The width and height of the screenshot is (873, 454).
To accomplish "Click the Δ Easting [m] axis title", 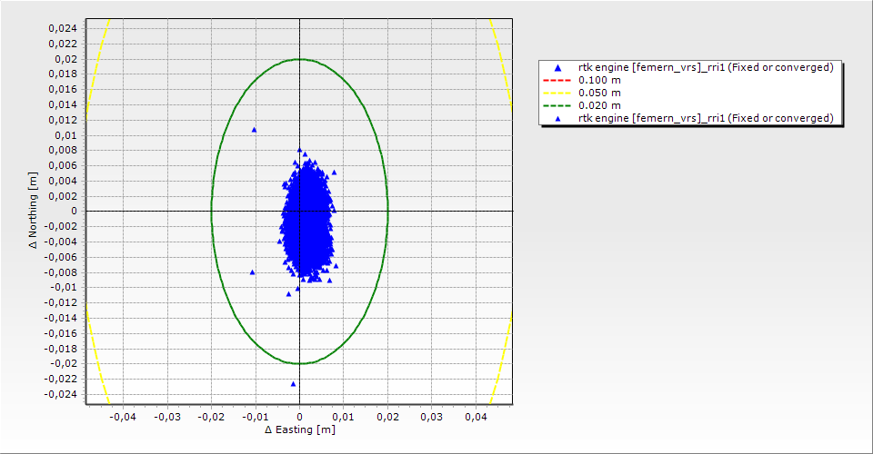I will click(299, 429).
